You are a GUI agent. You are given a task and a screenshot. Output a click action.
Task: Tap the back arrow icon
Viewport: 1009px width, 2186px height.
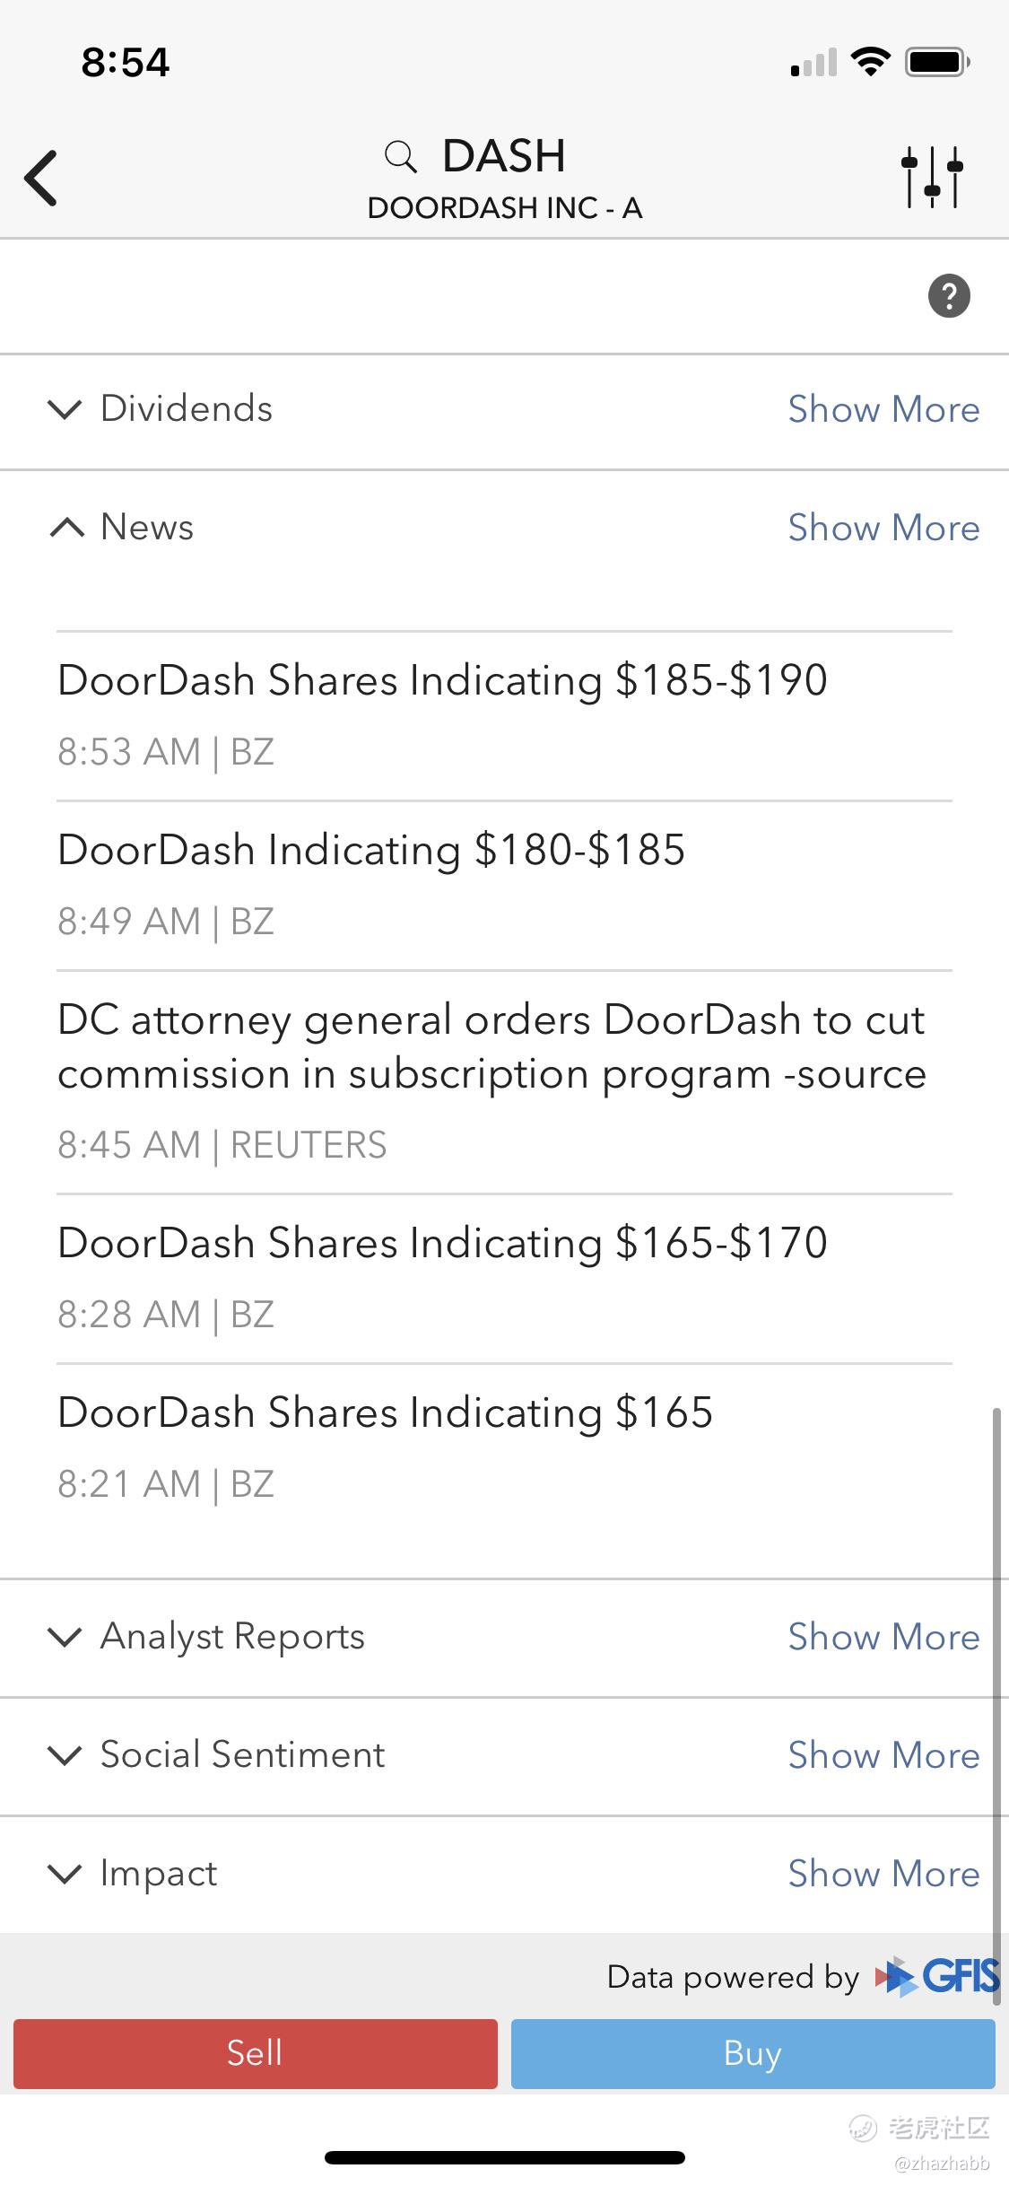click(41, 178)
